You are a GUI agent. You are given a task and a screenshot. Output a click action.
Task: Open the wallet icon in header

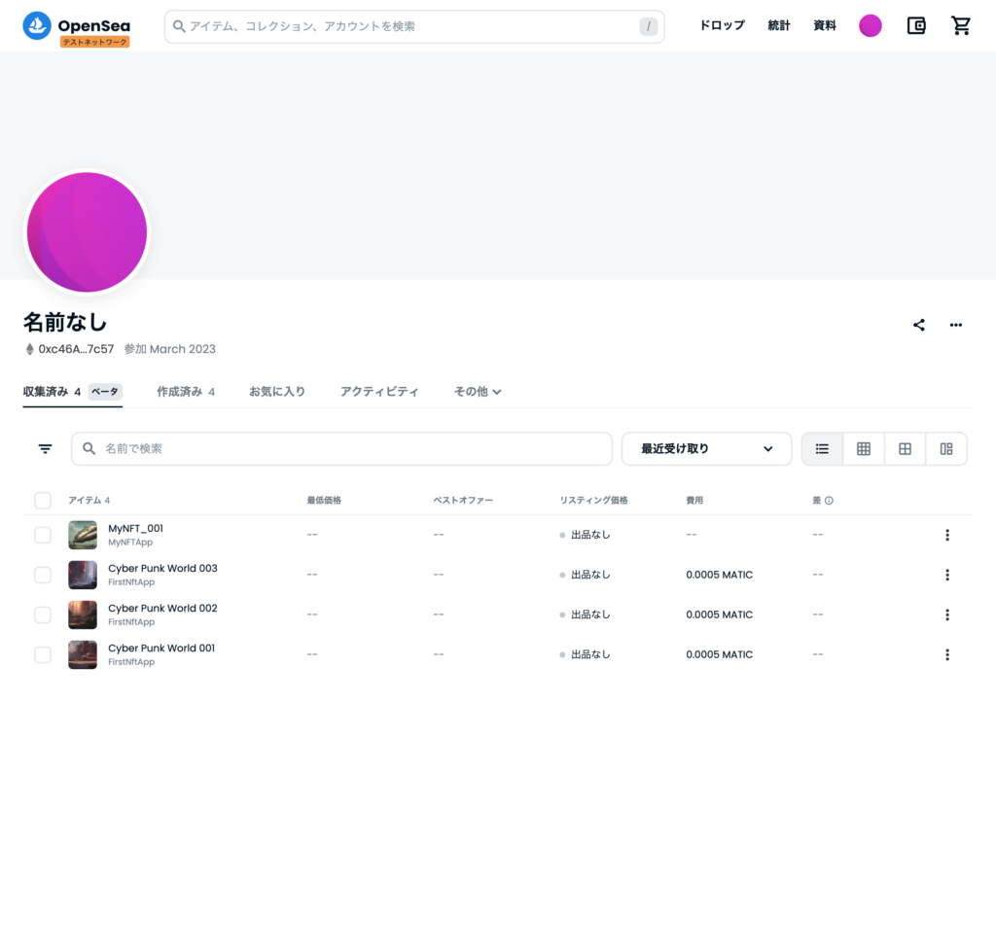pyautogui.click(x=916, y=25)
